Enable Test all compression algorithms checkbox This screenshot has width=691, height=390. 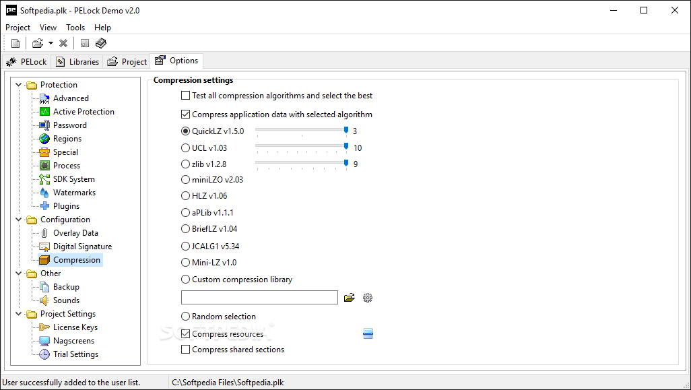(x=185, y=96)
